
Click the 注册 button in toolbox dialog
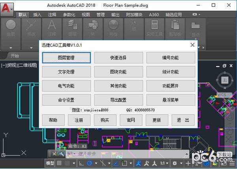[79, 120]
